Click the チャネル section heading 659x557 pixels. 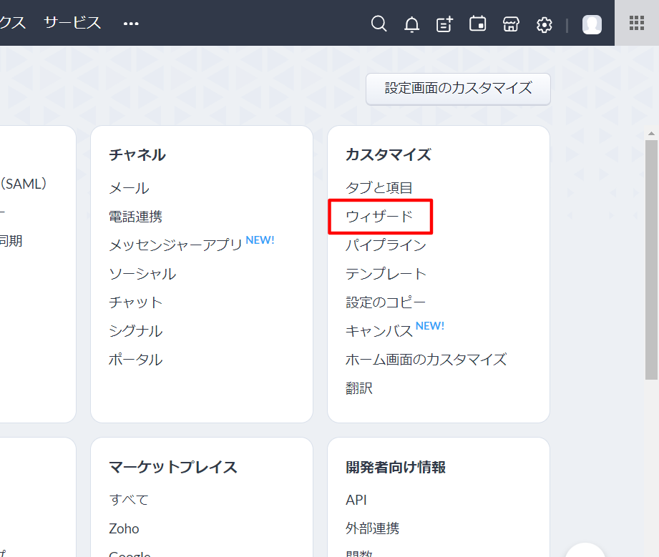[x=137, y=154]
